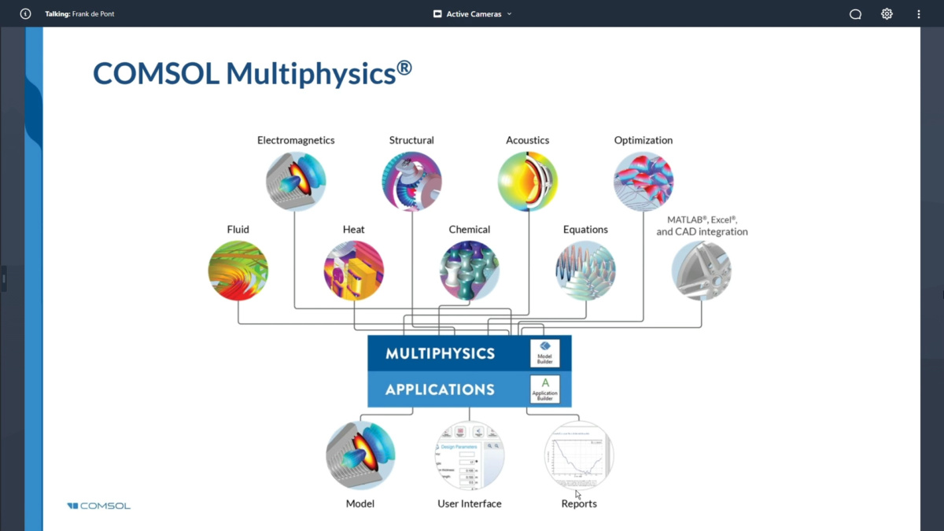944x531 pixels.
Task: Click the "Electromagnetics" label
Action: 296,140
